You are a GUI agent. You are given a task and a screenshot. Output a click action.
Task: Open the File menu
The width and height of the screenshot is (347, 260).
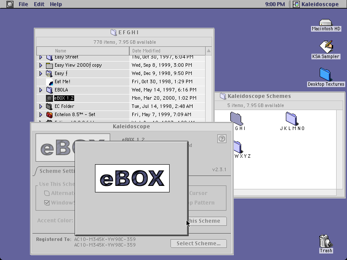pyautogui.click(x=23, y=4)
